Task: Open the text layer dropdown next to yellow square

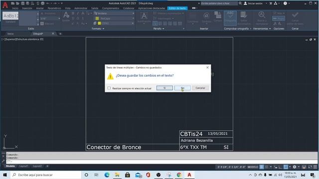Action: click(133, 23)
